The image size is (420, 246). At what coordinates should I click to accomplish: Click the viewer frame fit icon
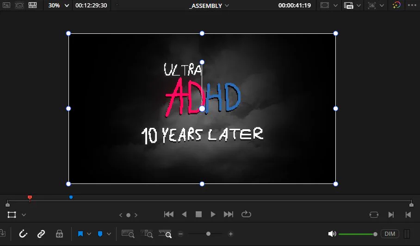pyautogui.click(x=325, y=6)
